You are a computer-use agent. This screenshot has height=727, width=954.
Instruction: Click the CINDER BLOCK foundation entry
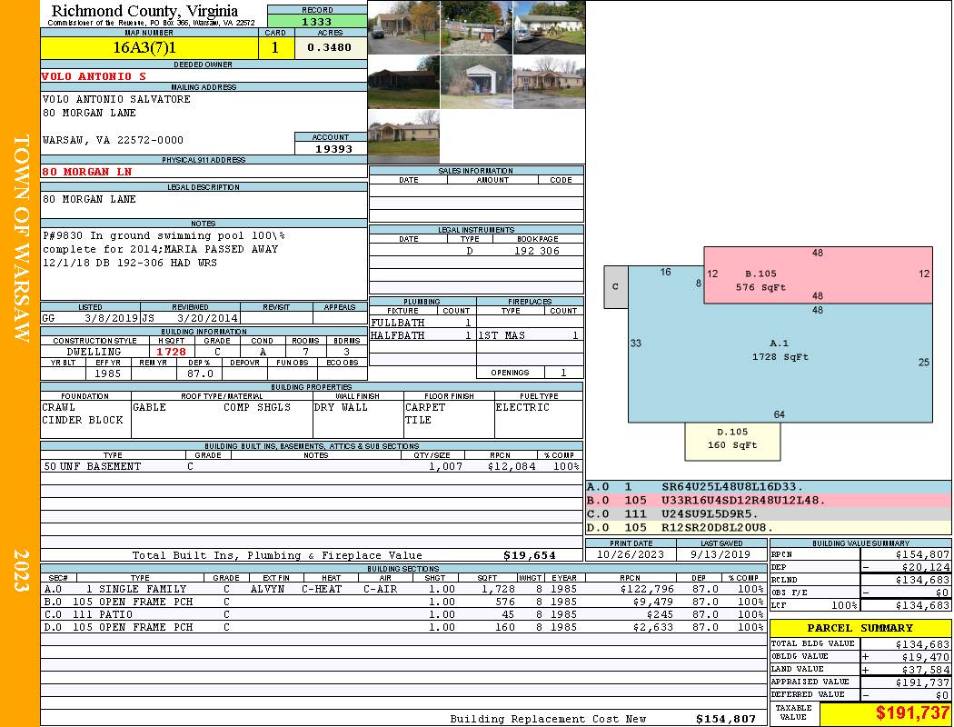click(x=83, y=420)
